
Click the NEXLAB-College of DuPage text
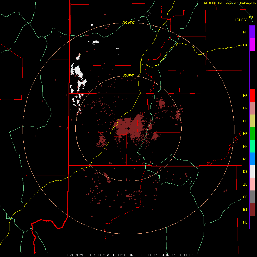[x=228, y=3]
